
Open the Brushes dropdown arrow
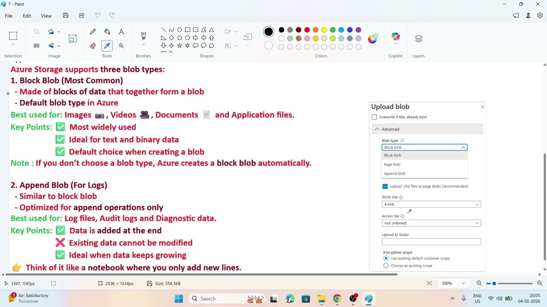pyautogui.click(x=143, y=45)
